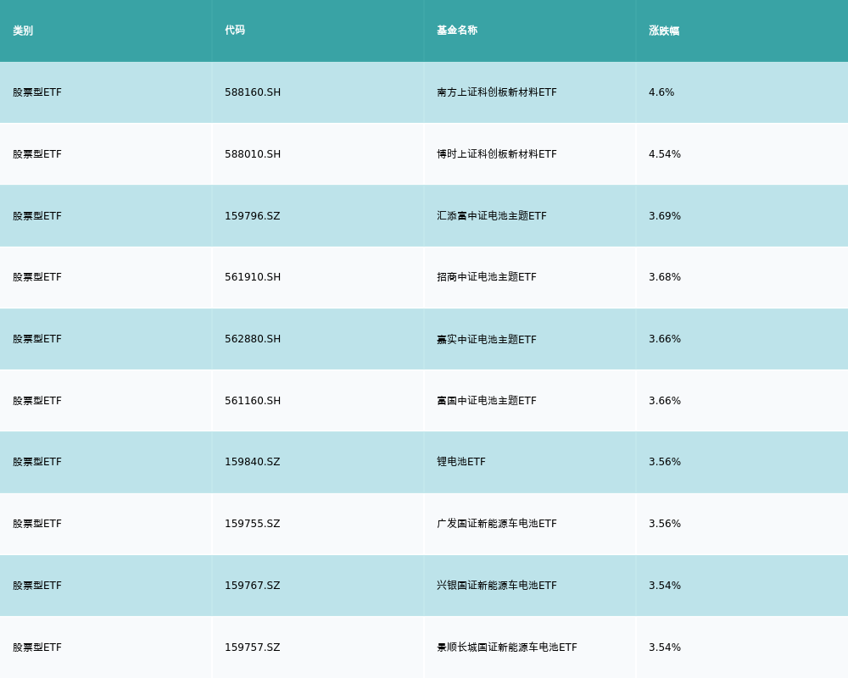Click fund name 南方上证科创板新材料ETF
848x678 pixels.
click(496, 92)
